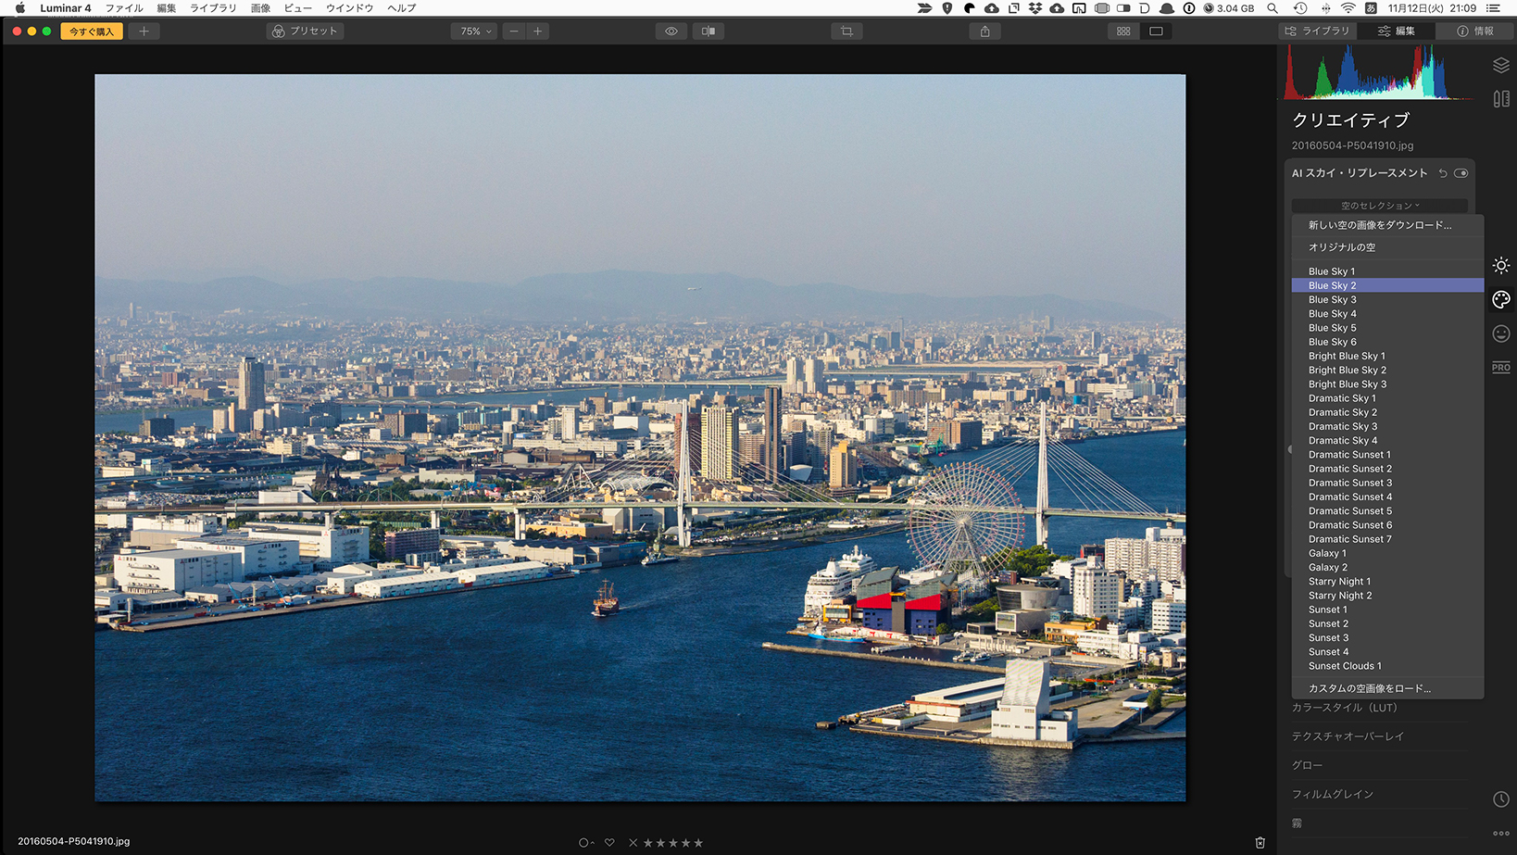Switch to gallery grid view
Image resolution: width=1517 pixels, height=855 pixels.
tap(1123, 31)
